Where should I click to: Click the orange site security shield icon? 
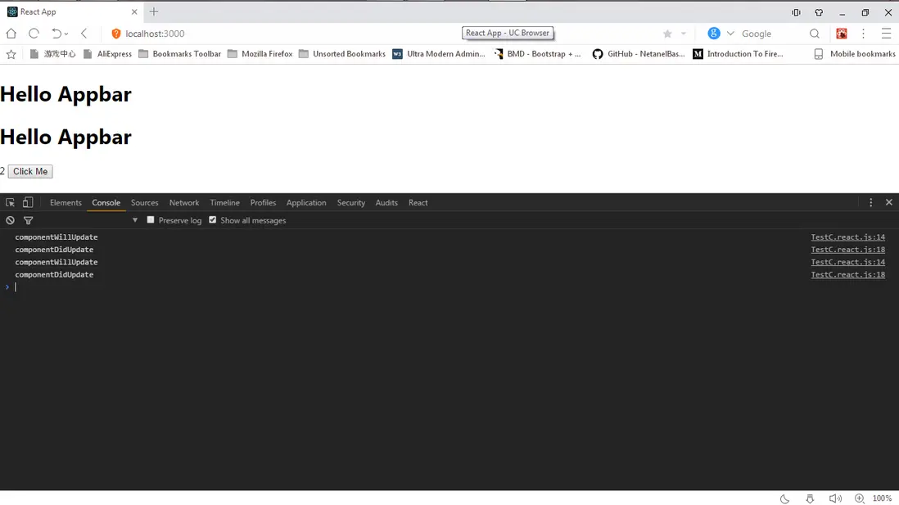[115, 34]
